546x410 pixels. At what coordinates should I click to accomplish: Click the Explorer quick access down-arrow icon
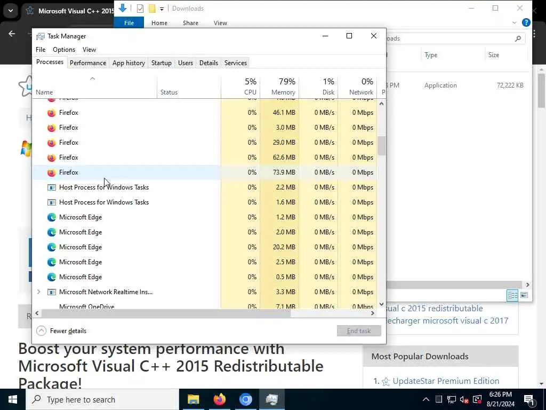123,8
